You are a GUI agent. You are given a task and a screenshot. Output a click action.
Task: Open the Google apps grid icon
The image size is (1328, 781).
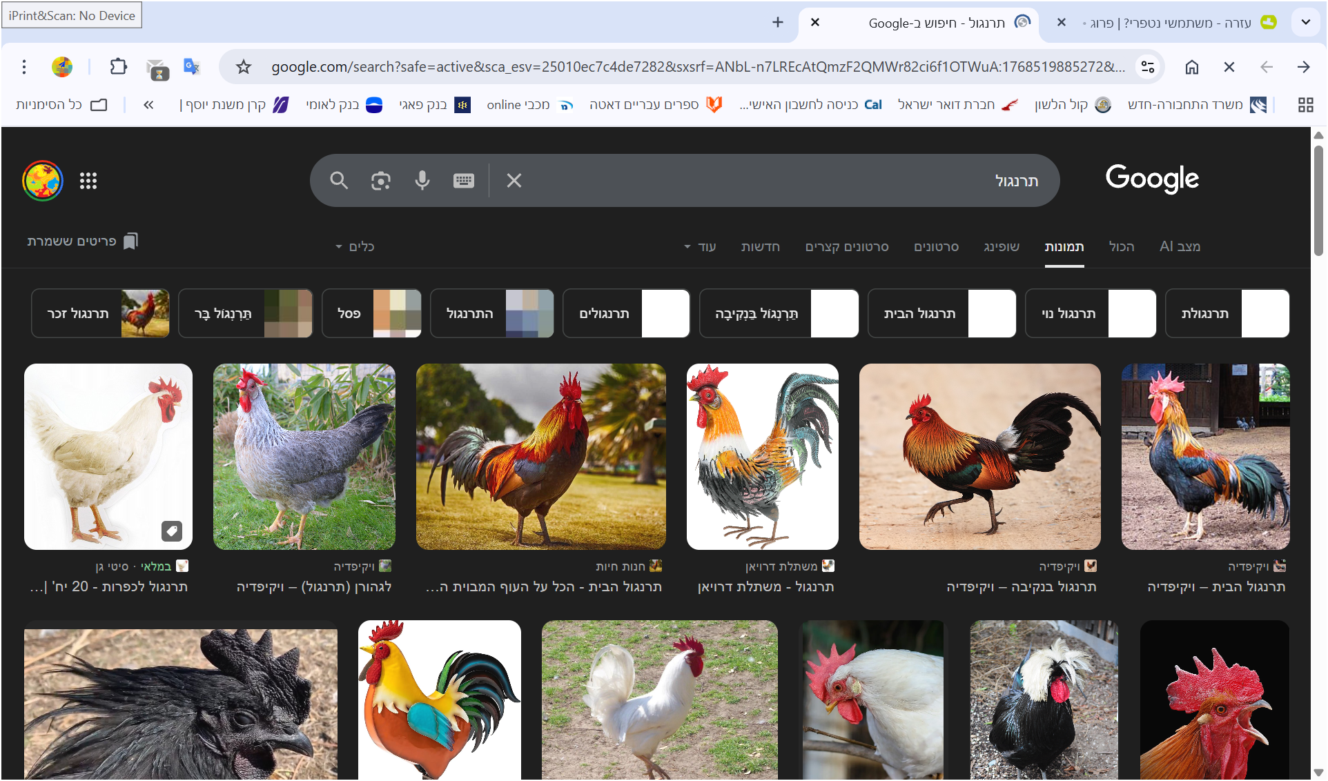coord(88,181)
